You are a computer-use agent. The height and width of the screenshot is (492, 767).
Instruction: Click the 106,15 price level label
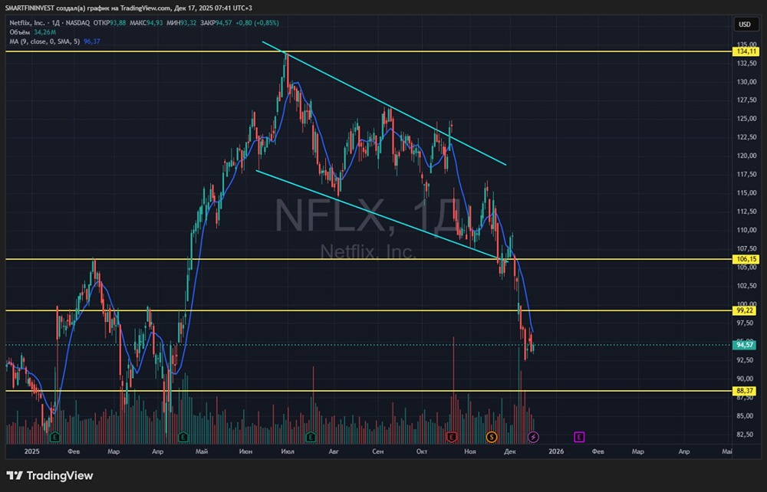pyautogui.click(x=746, y=260)
